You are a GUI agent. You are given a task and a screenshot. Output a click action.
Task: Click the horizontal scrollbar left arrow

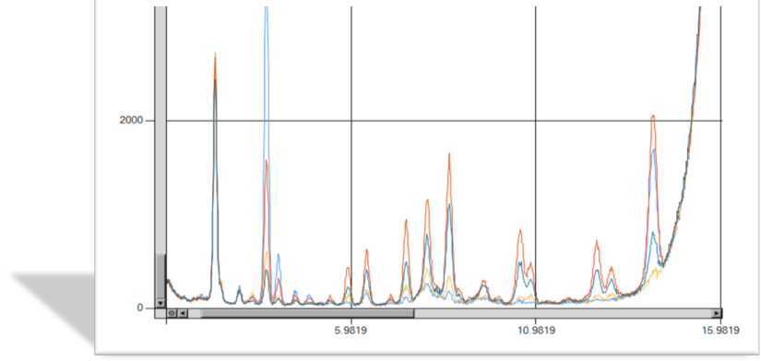click(183, 313)
